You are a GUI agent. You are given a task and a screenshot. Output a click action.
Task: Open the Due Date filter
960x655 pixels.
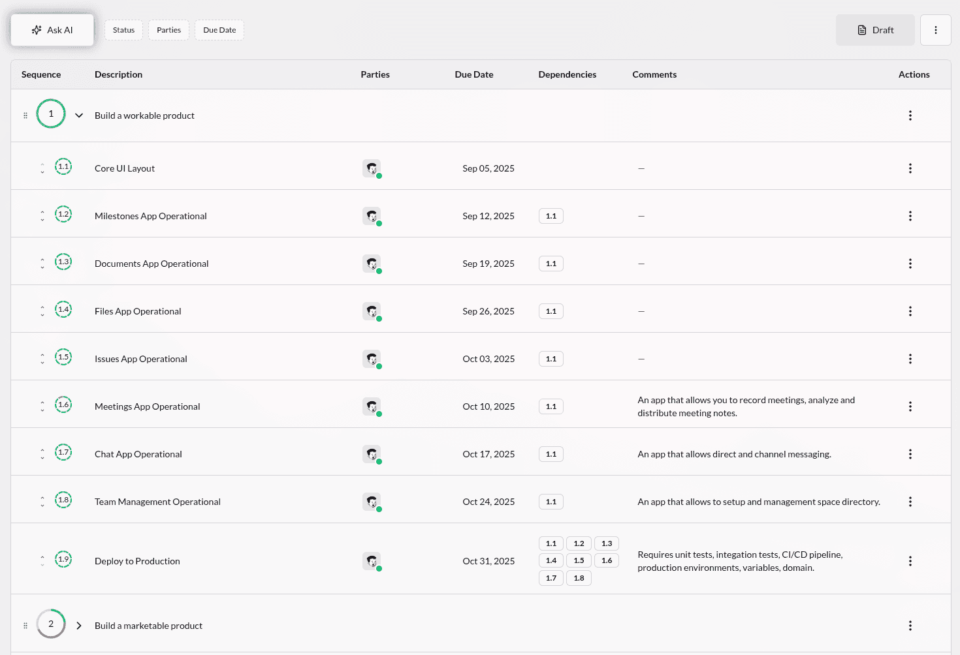pos(219,29)
